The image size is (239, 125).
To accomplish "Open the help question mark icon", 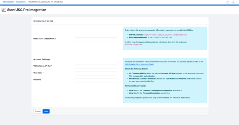I will 228,2.
